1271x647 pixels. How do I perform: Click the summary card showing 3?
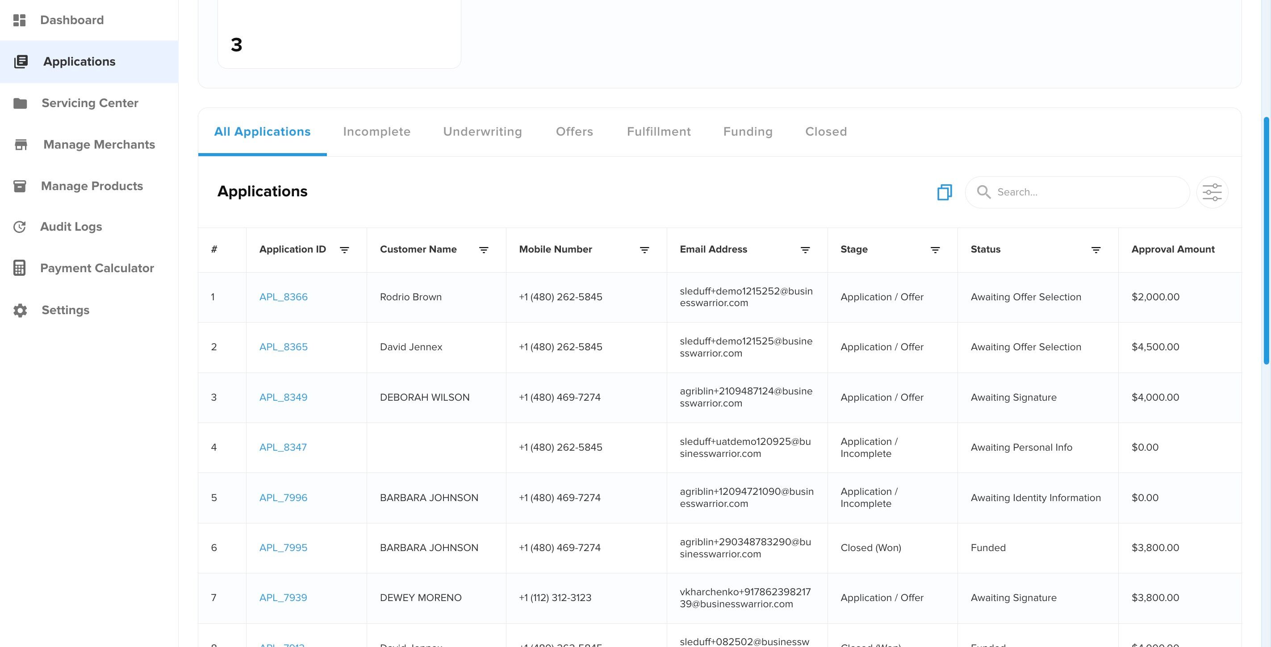339,34
